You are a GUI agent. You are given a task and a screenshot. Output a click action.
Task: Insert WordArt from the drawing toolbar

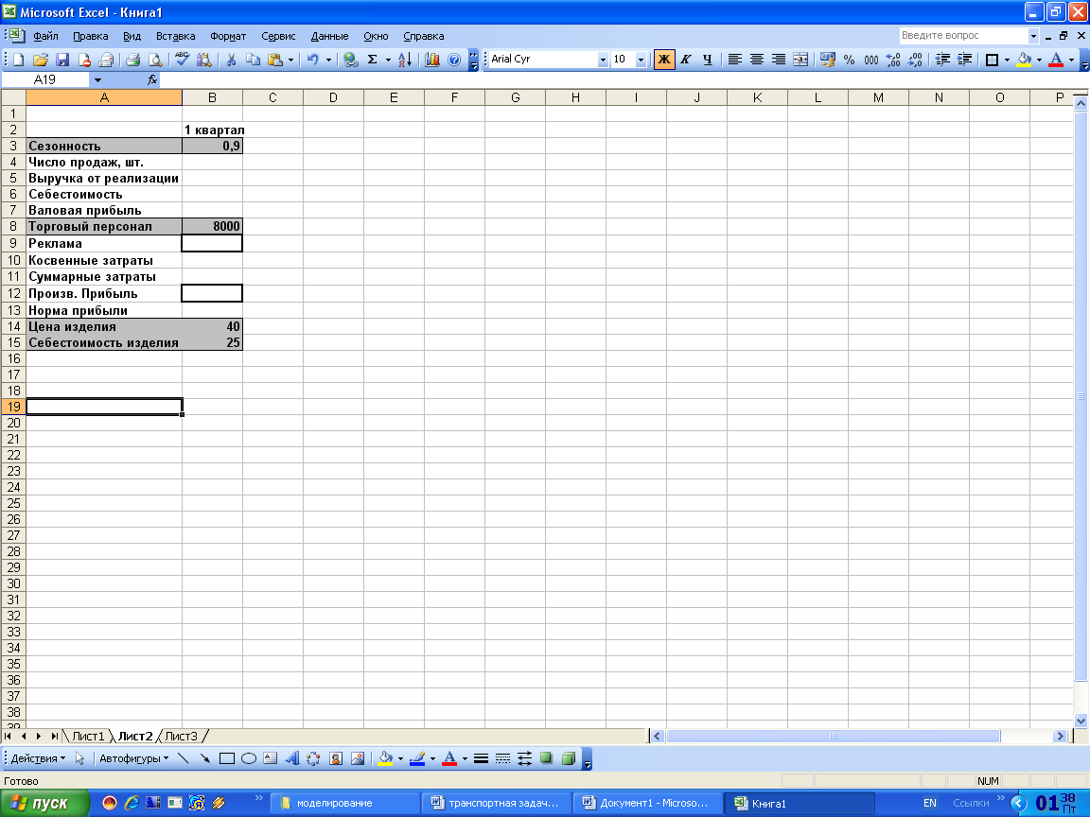(x=291, y=758)
